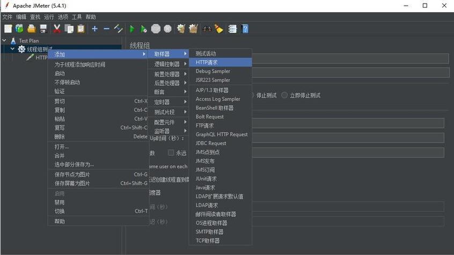Viewport: 454px width, 255px height.
Task: Open the 运行 menu
Action: coord(49,17)
